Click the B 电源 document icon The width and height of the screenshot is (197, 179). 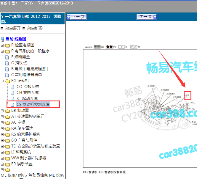tap(7, 69)
